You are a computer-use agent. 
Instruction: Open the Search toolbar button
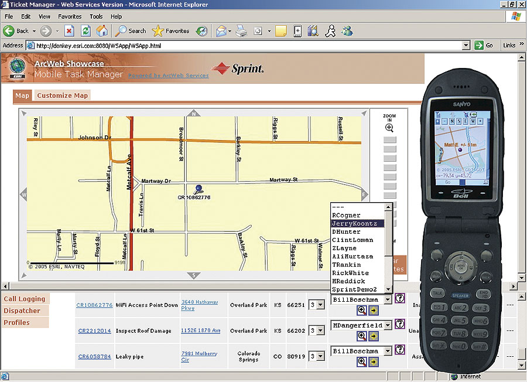tap(131, 31)
